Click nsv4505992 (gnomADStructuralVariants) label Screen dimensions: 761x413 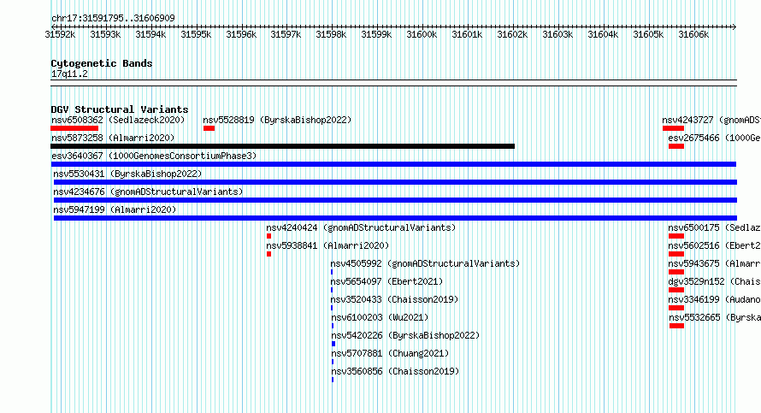[x=425, y=263]
